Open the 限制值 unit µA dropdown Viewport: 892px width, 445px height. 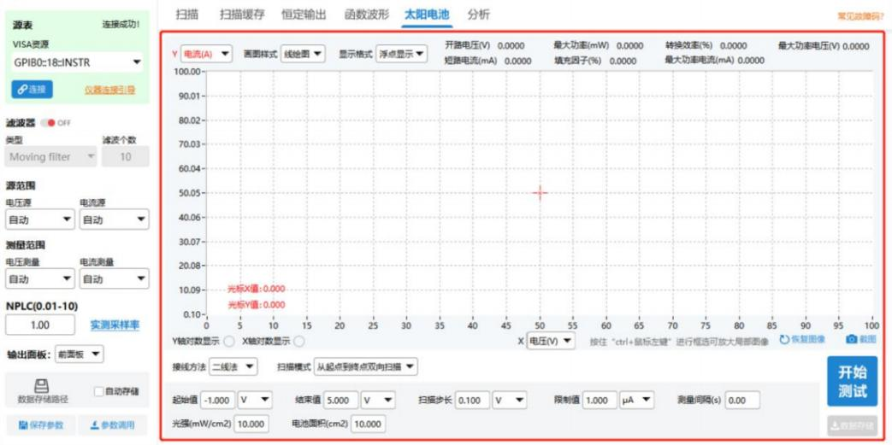(x=636, y=400)
